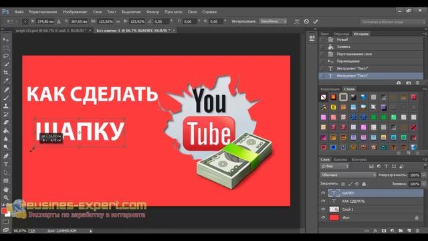Hide the ШАПКУ text layer
This screenshot has height=241, width=428.
(x=323, y=193)
